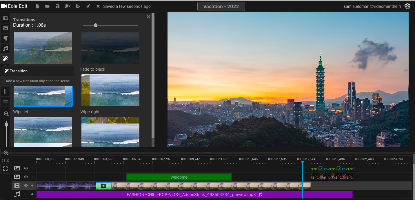Mute the music track speaker icon

click(32, 195)
